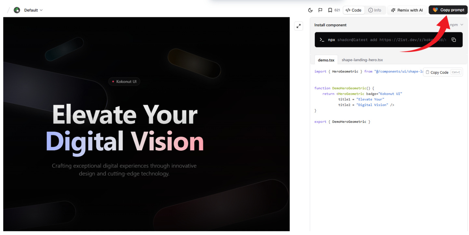Click the Elevate Your headline in preview
This screenshot has height=235, width=469.
(x=125, y=115)
